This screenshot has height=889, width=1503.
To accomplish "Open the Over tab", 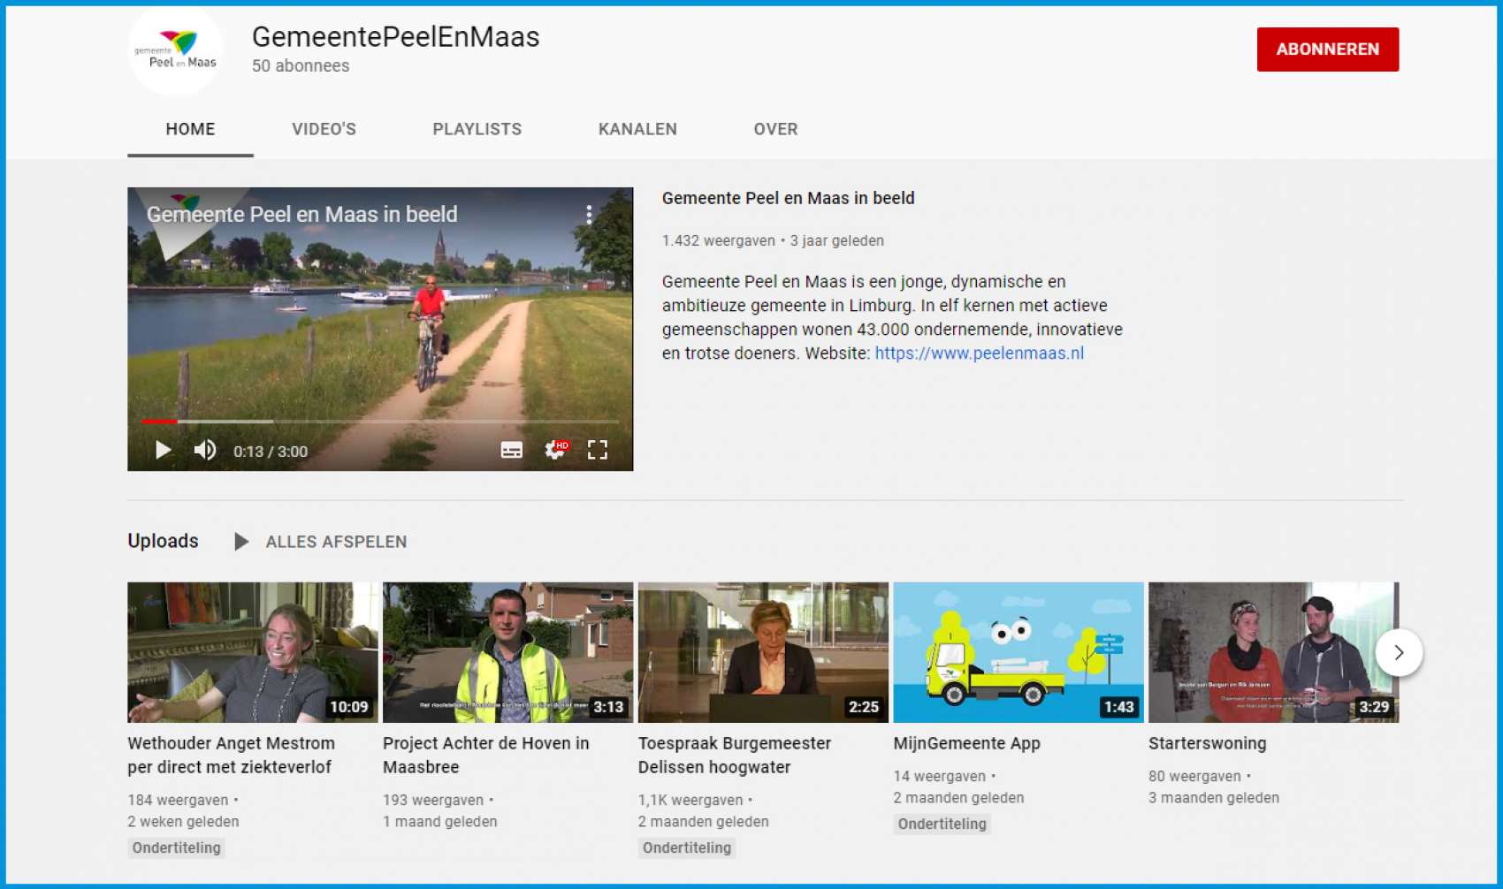I will [x=775, y=129].
